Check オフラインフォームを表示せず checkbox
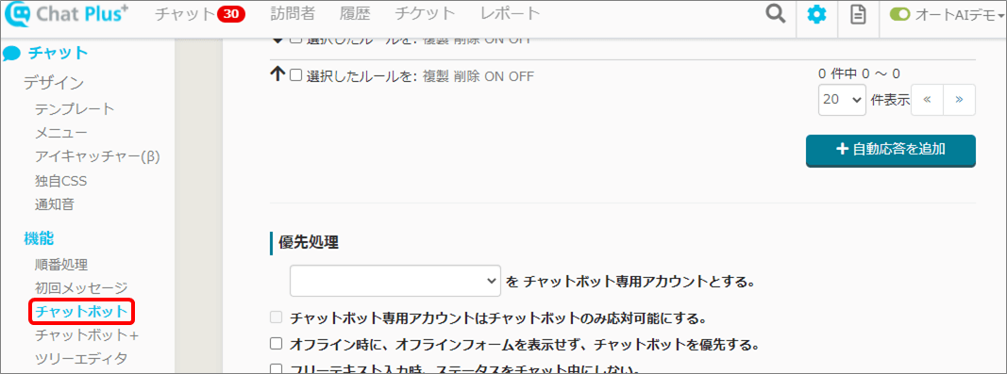 point(277,344)
